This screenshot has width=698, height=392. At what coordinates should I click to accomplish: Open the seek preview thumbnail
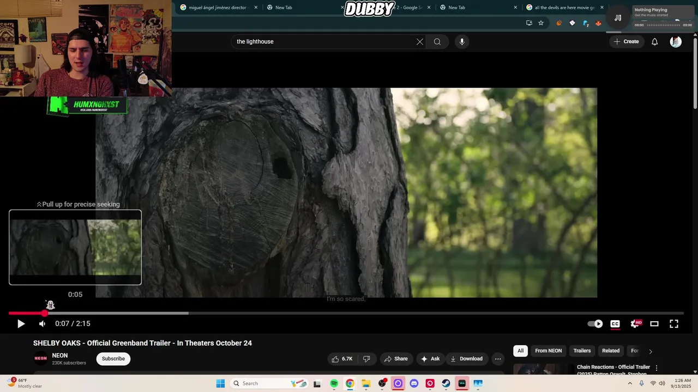pyautogui.click(x=75, y=247)
